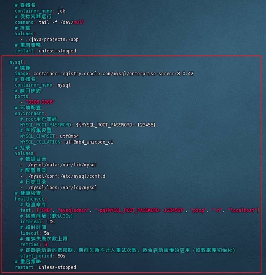Viewport: 266px width, 275px height.
Task: Click the 'environment:' key
Action: click(x=30, y=114)
